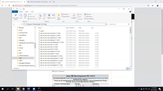Select the CrowdStrike folder in tree
The image size is (163, 91).
(22, 35)
